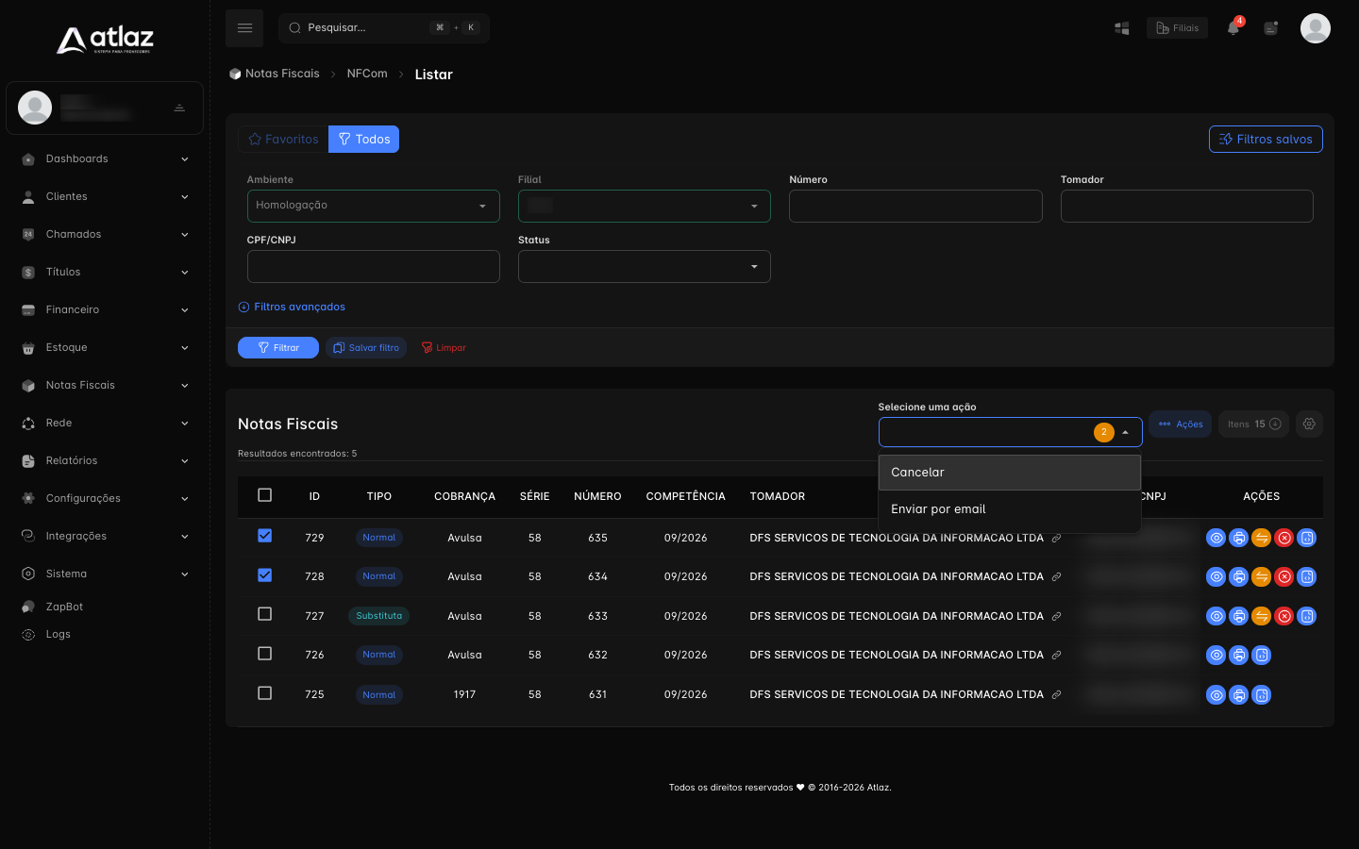Switch to the Todos tab
Image resolution: width=1359 pixels, height=849 pixels.
[x=364, y=139]
